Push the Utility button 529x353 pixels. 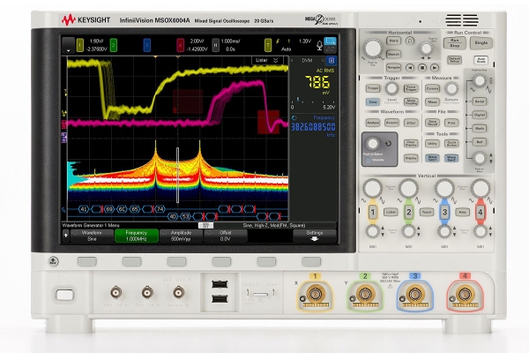[x=432, y=144]
